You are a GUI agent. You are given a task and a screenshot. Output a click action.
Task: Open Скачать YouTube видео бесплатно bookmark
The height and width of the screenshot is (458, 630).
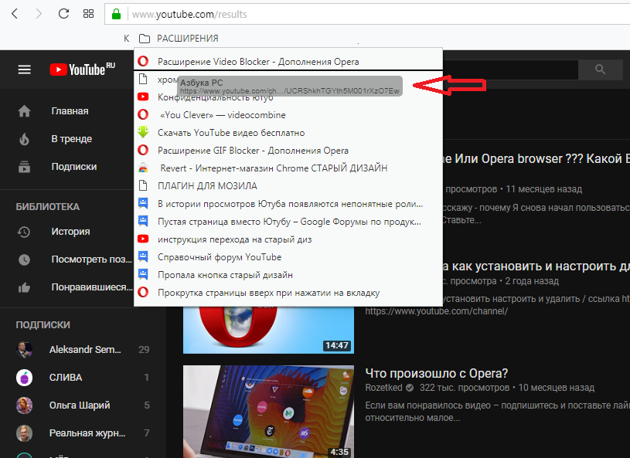point(288,133)
